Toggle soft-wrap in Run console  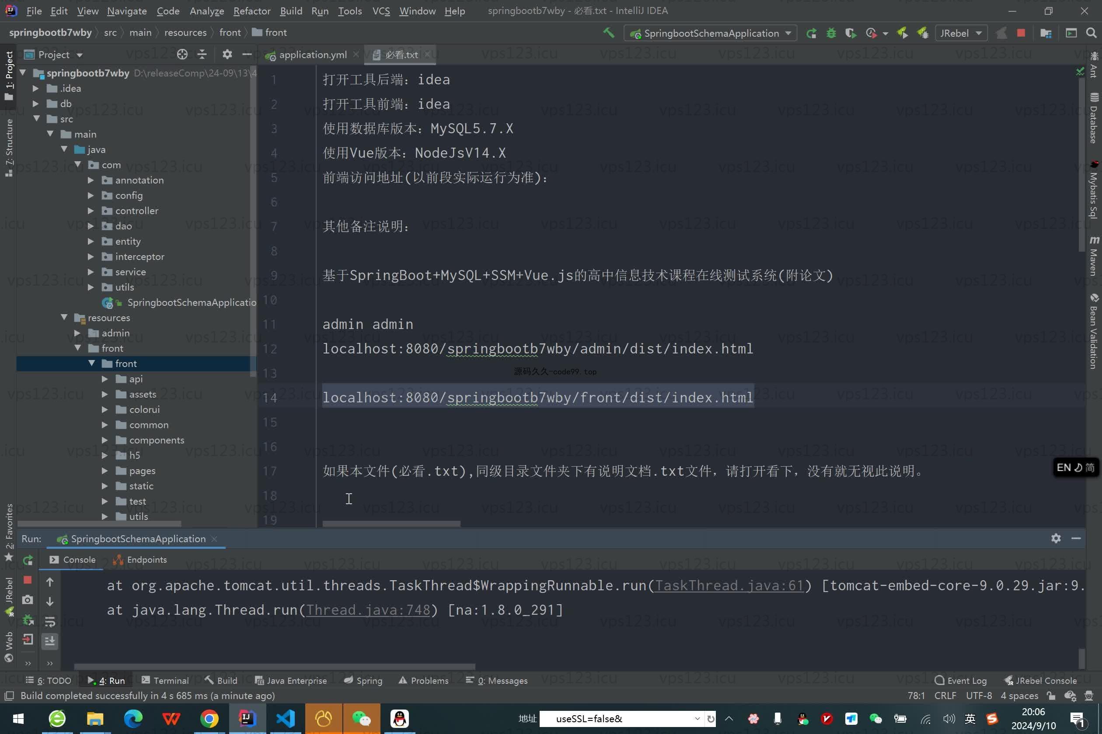(x=50, y=621)
